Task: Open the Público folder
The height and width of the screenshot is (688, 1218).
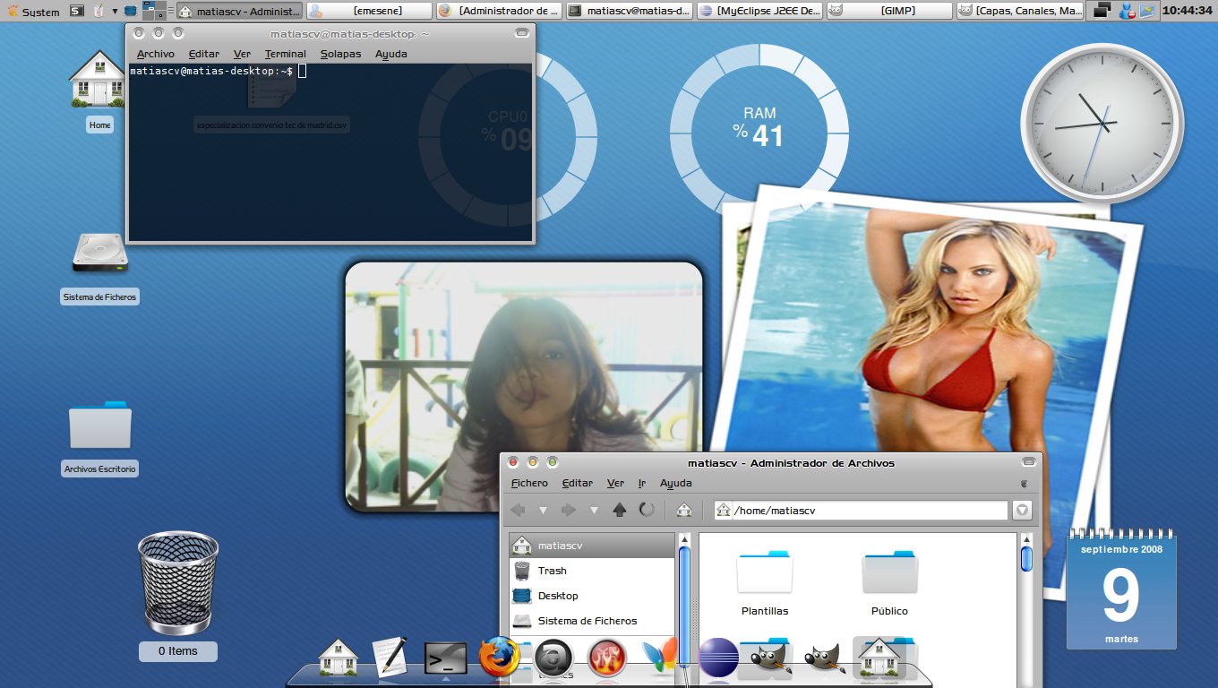Action: click(x=889, y=582)
